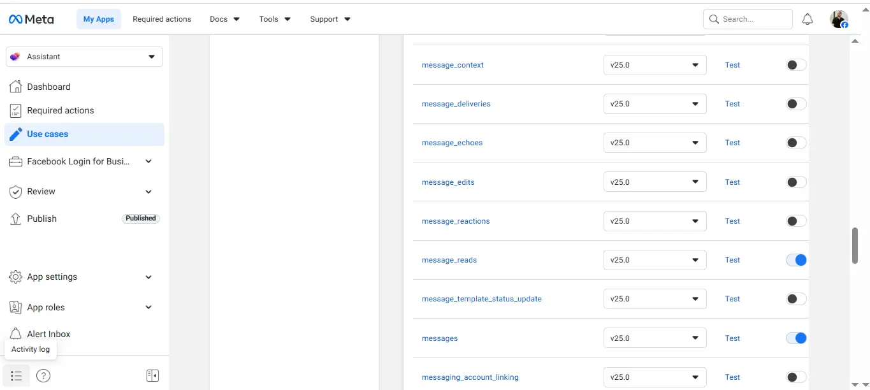Open the message_template_status_update field link

coord(481,298)
